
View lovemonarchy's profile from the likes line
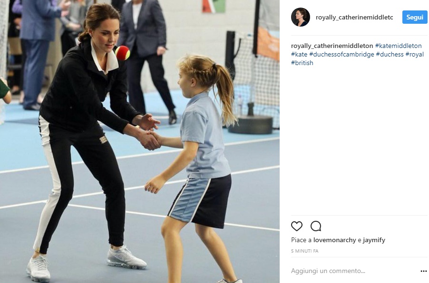(335, 240)
